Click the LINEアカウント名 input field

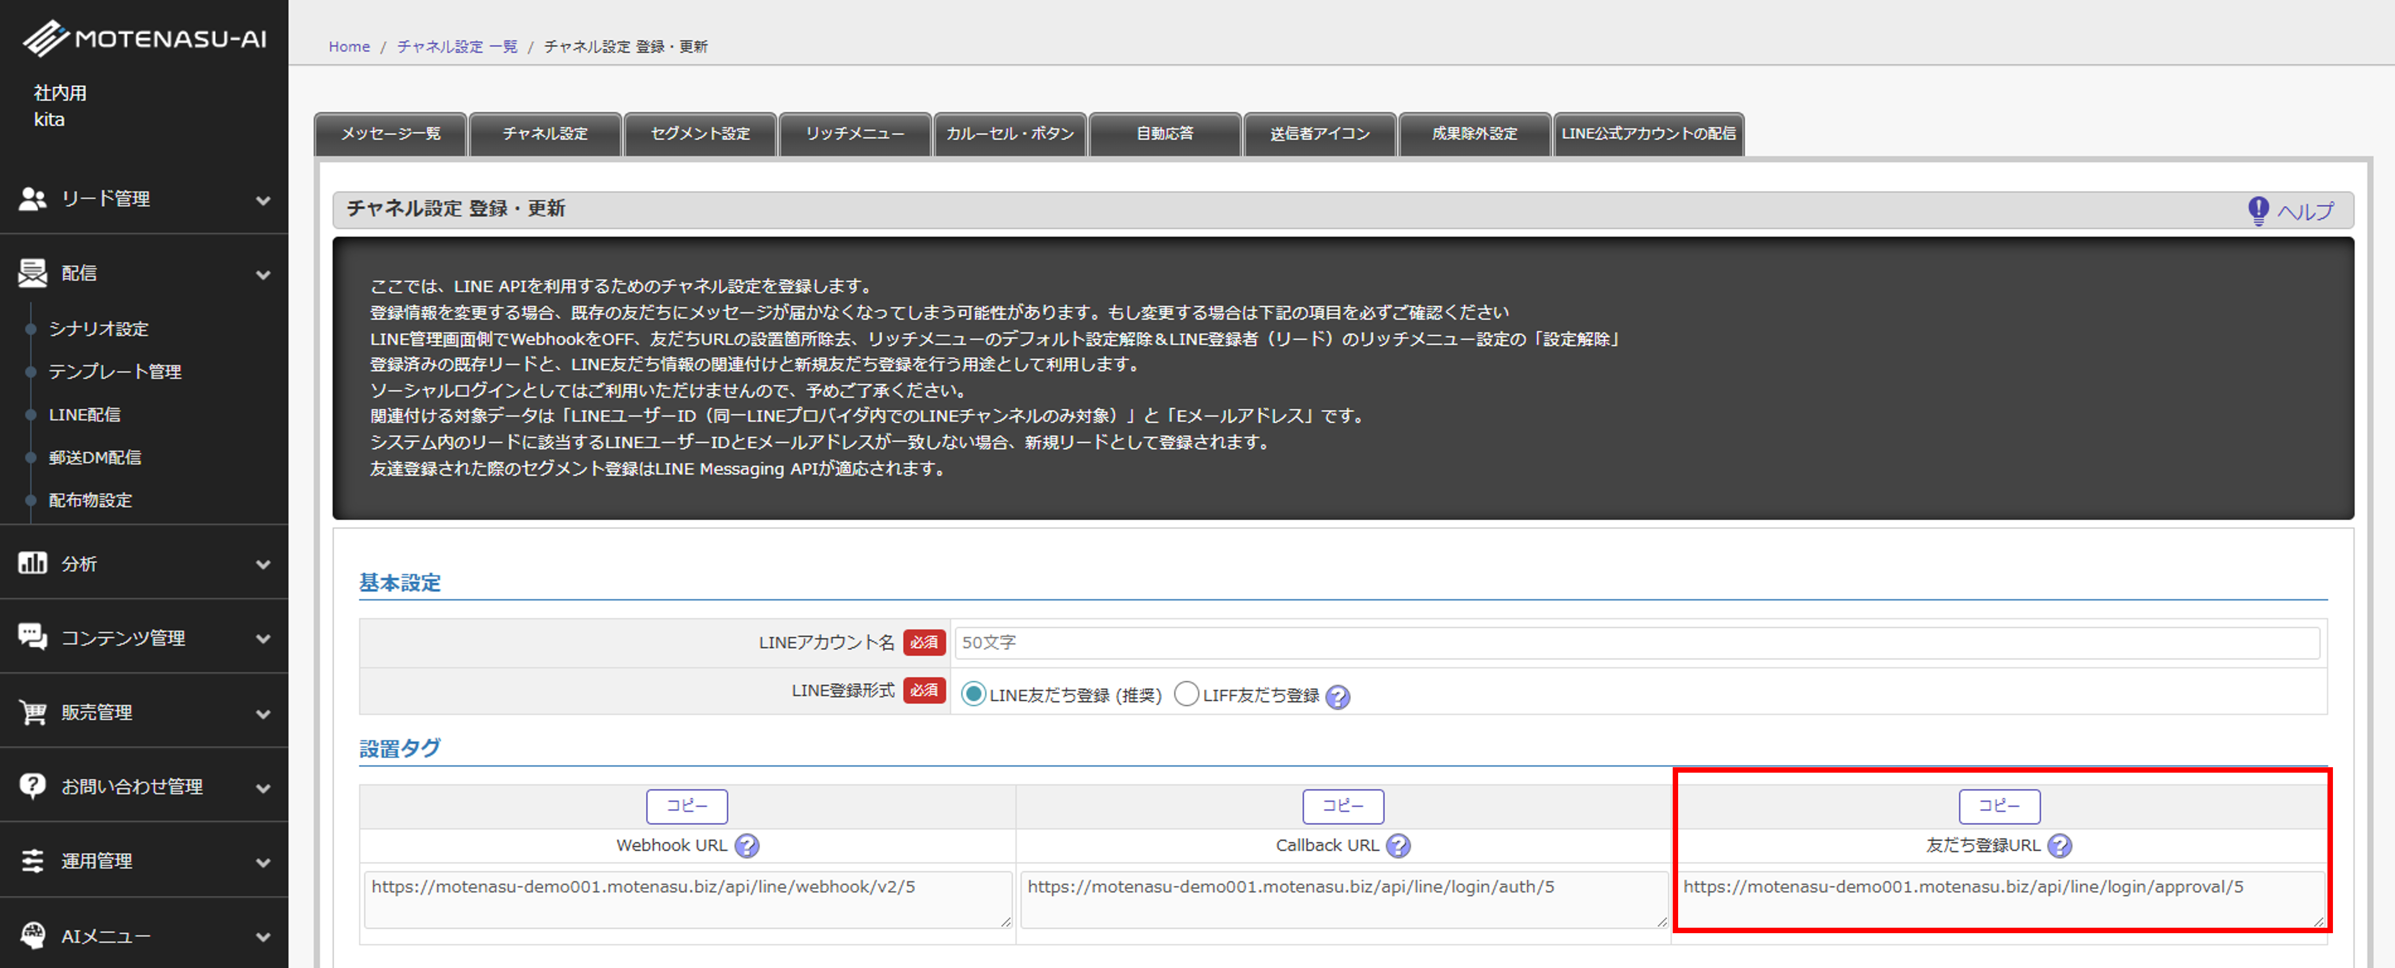tap(1636, 643)
